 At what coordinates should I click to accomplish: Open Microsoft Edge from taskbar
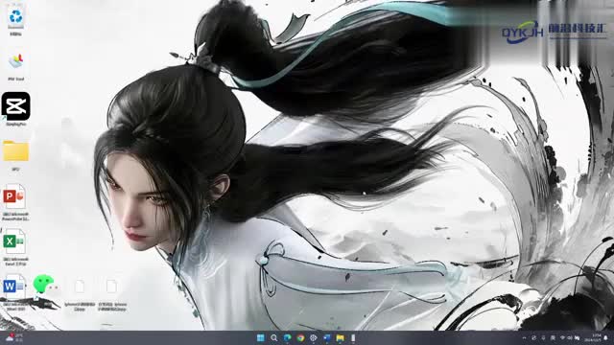[288, 338]
